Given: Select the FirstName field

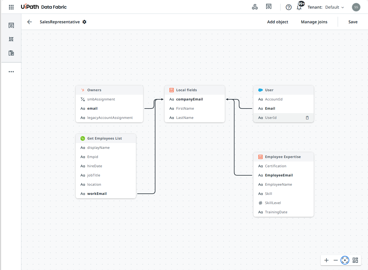Looking at the screenshot, I should (x=195, y=109).
